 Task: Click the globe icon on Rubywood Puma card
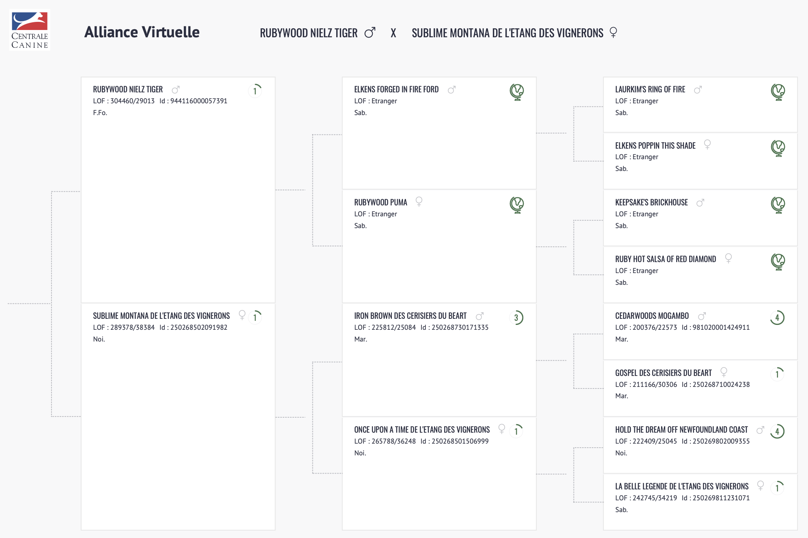(517, 205)
